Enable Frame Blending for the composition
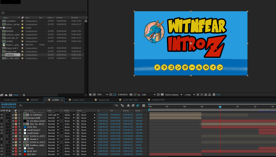Screen dimensions: 276x157 click(x=133, y=106)
